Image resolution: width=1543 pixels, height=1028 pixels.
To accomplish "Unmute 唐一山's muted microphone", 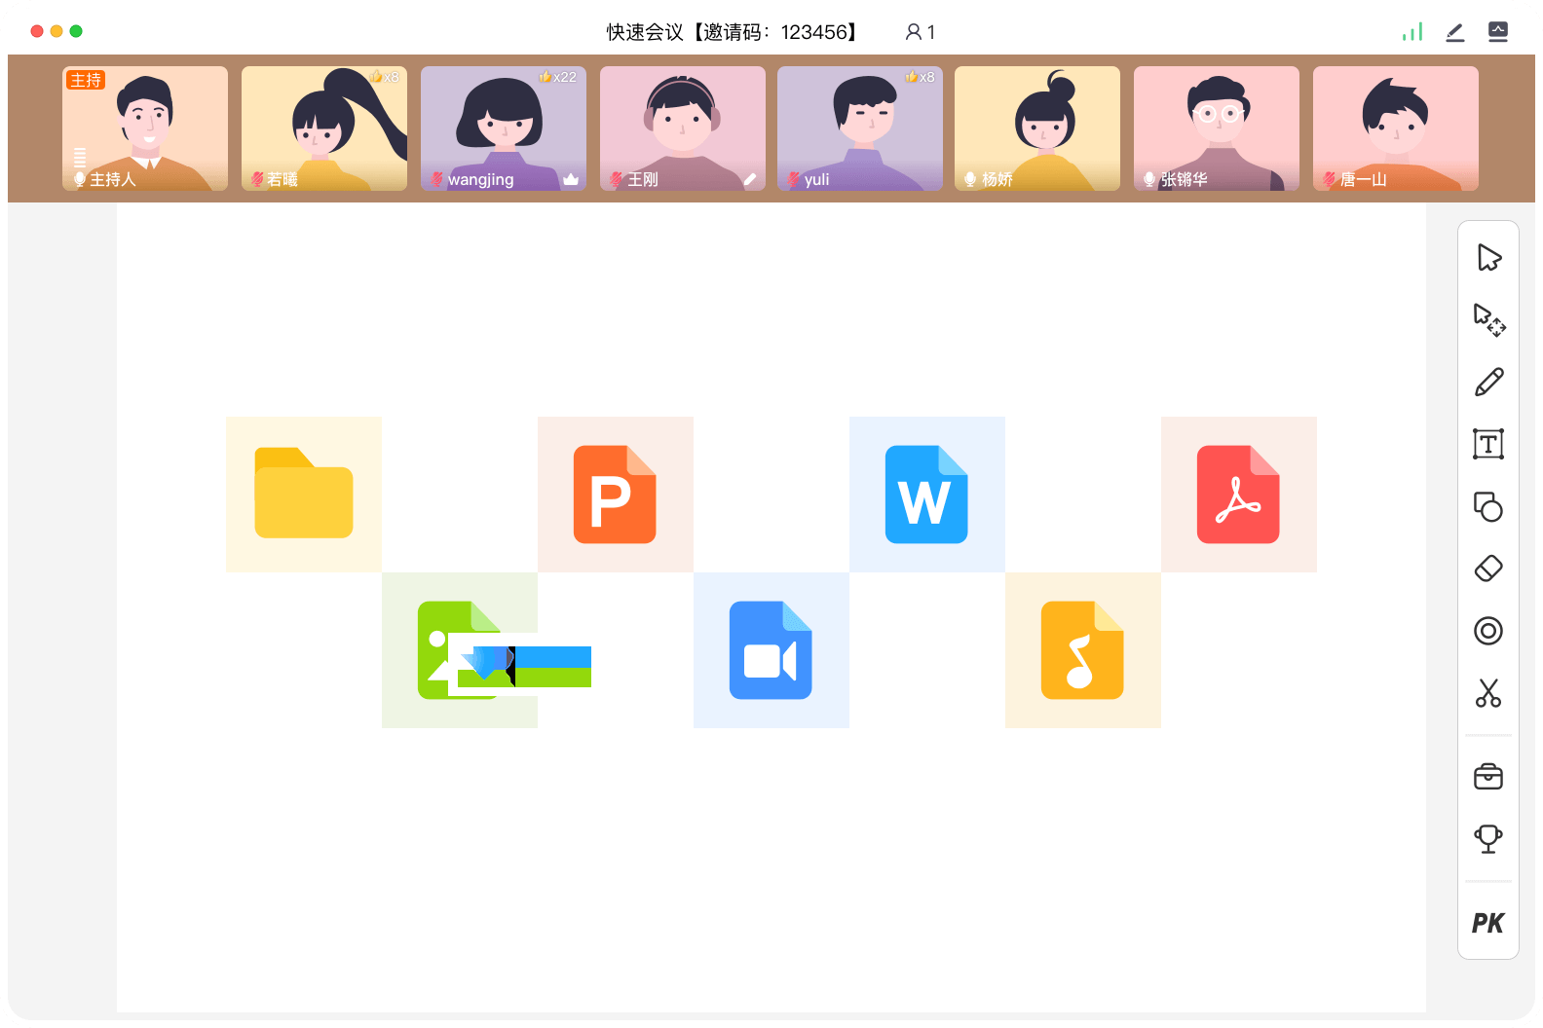I will (x=1330, y=179).
